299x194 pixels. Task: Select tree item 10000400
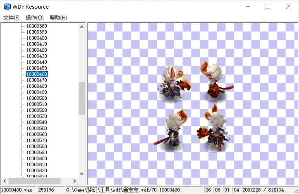coord(37,38)
